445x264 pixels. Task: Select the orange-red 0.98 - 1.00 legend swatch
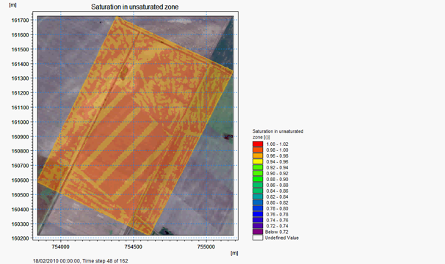pyautogui.click(x=258, y=150)
